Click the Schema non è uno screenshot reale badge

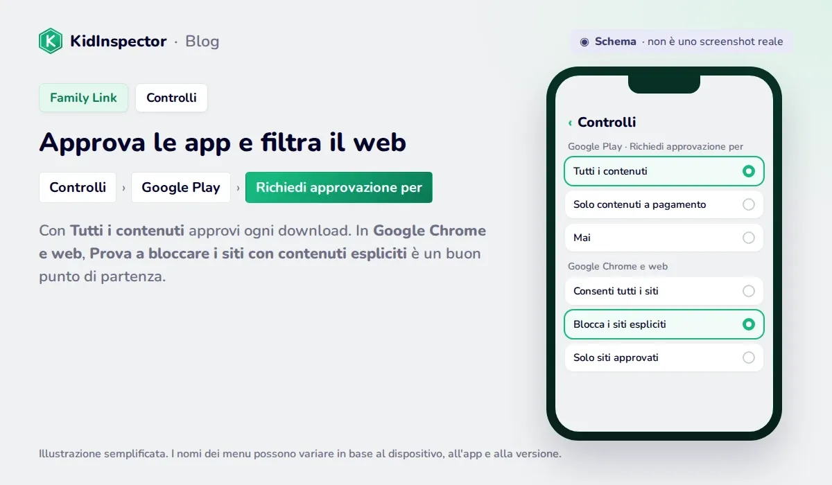682,42
